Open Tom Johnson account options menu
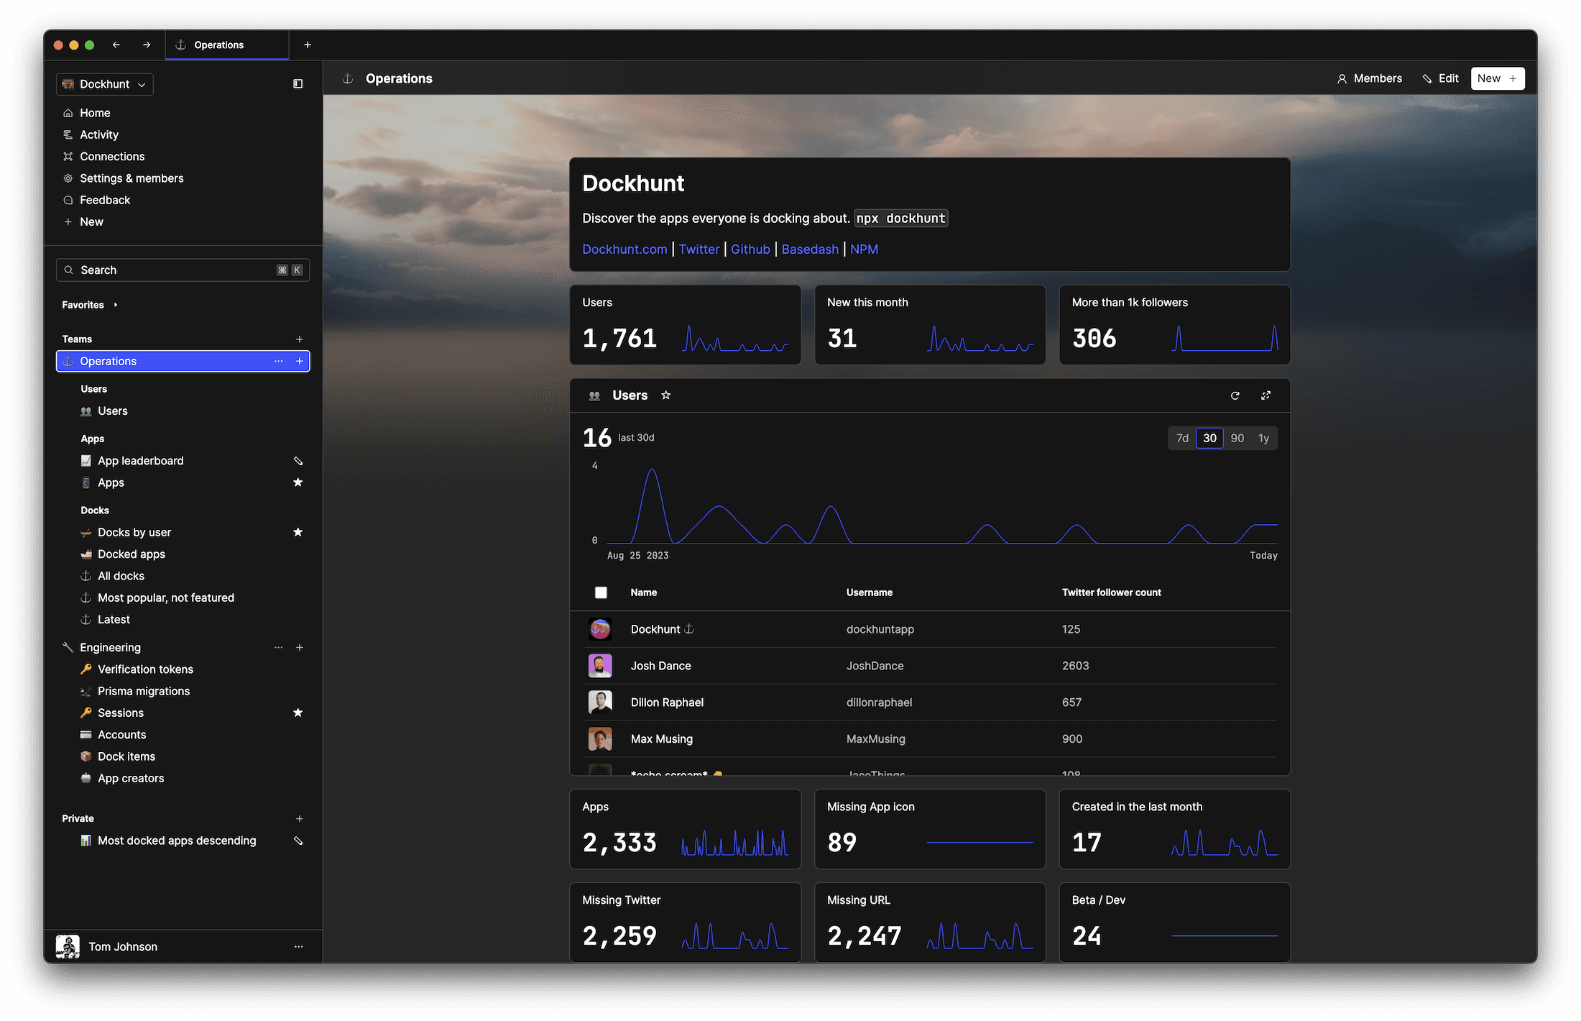This screenshot has height=1021, width=1581. tap(298, 947)
